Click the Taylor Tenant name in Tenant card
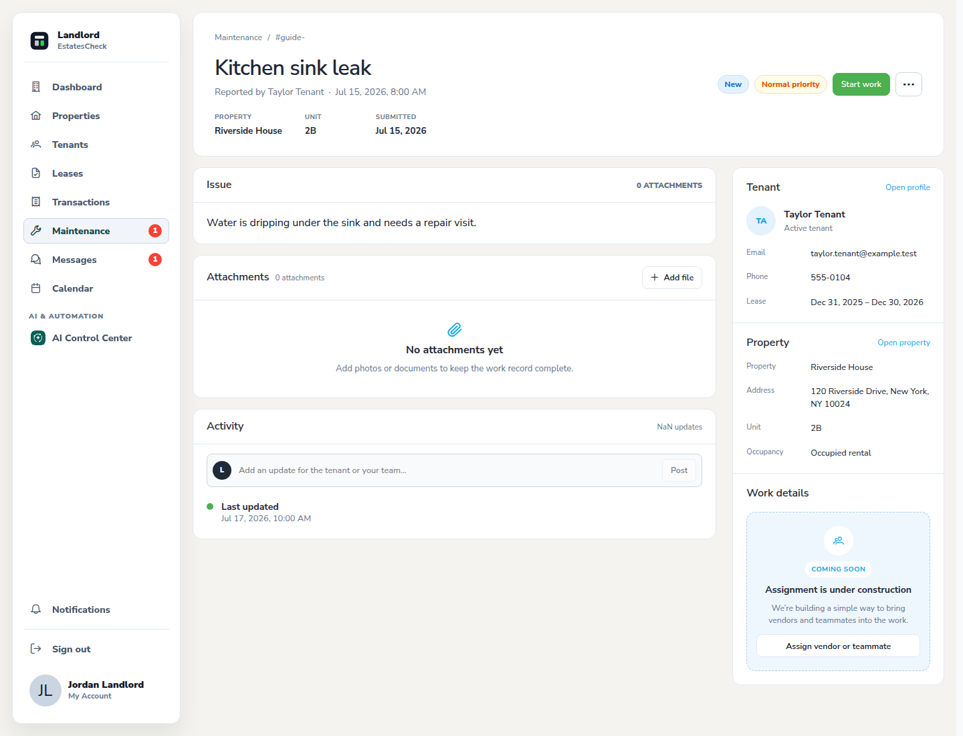The height and width of the screenshot is (736, 963). (815, 214)
